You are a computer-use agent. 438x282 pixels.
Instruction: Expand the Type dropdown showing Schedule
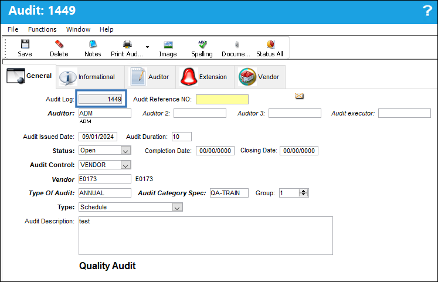point(177,208)
